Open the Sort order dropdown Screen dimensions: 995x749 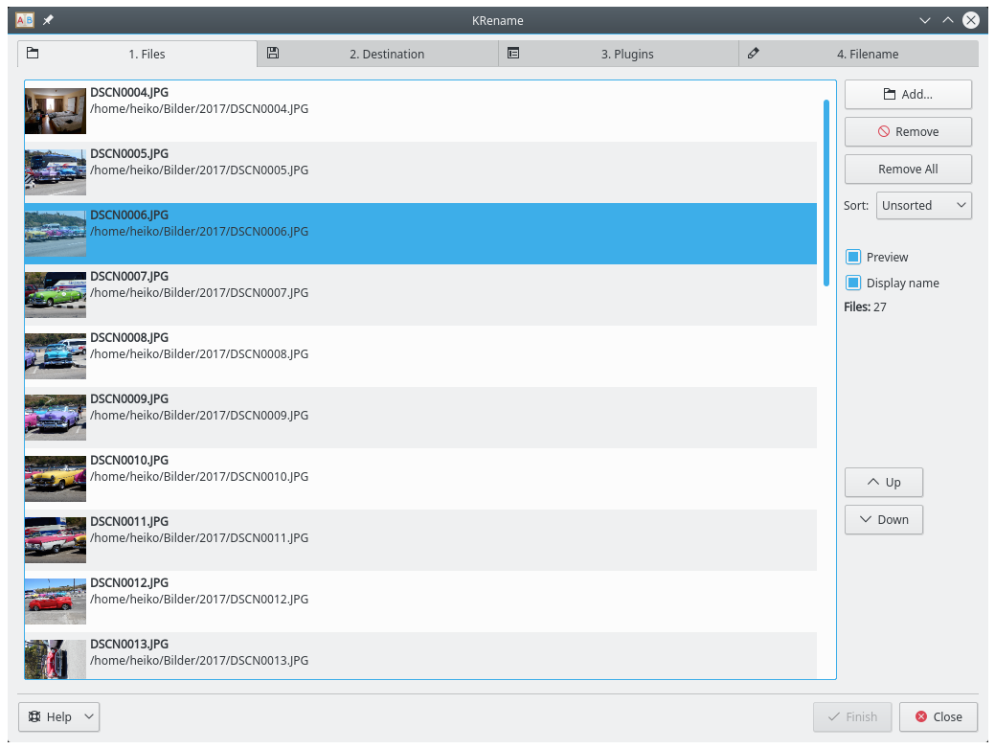point(923,206)
